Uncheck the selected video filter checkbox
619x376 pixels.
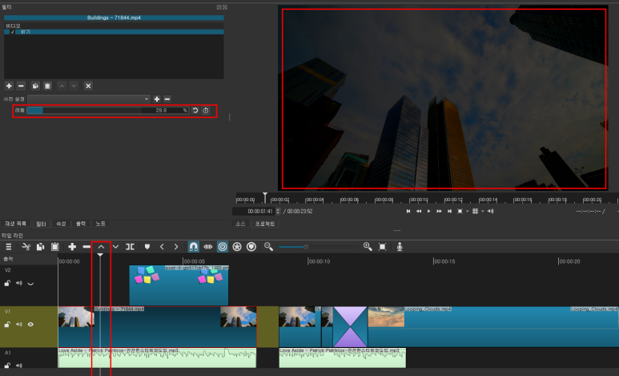[x=12, y=31]
